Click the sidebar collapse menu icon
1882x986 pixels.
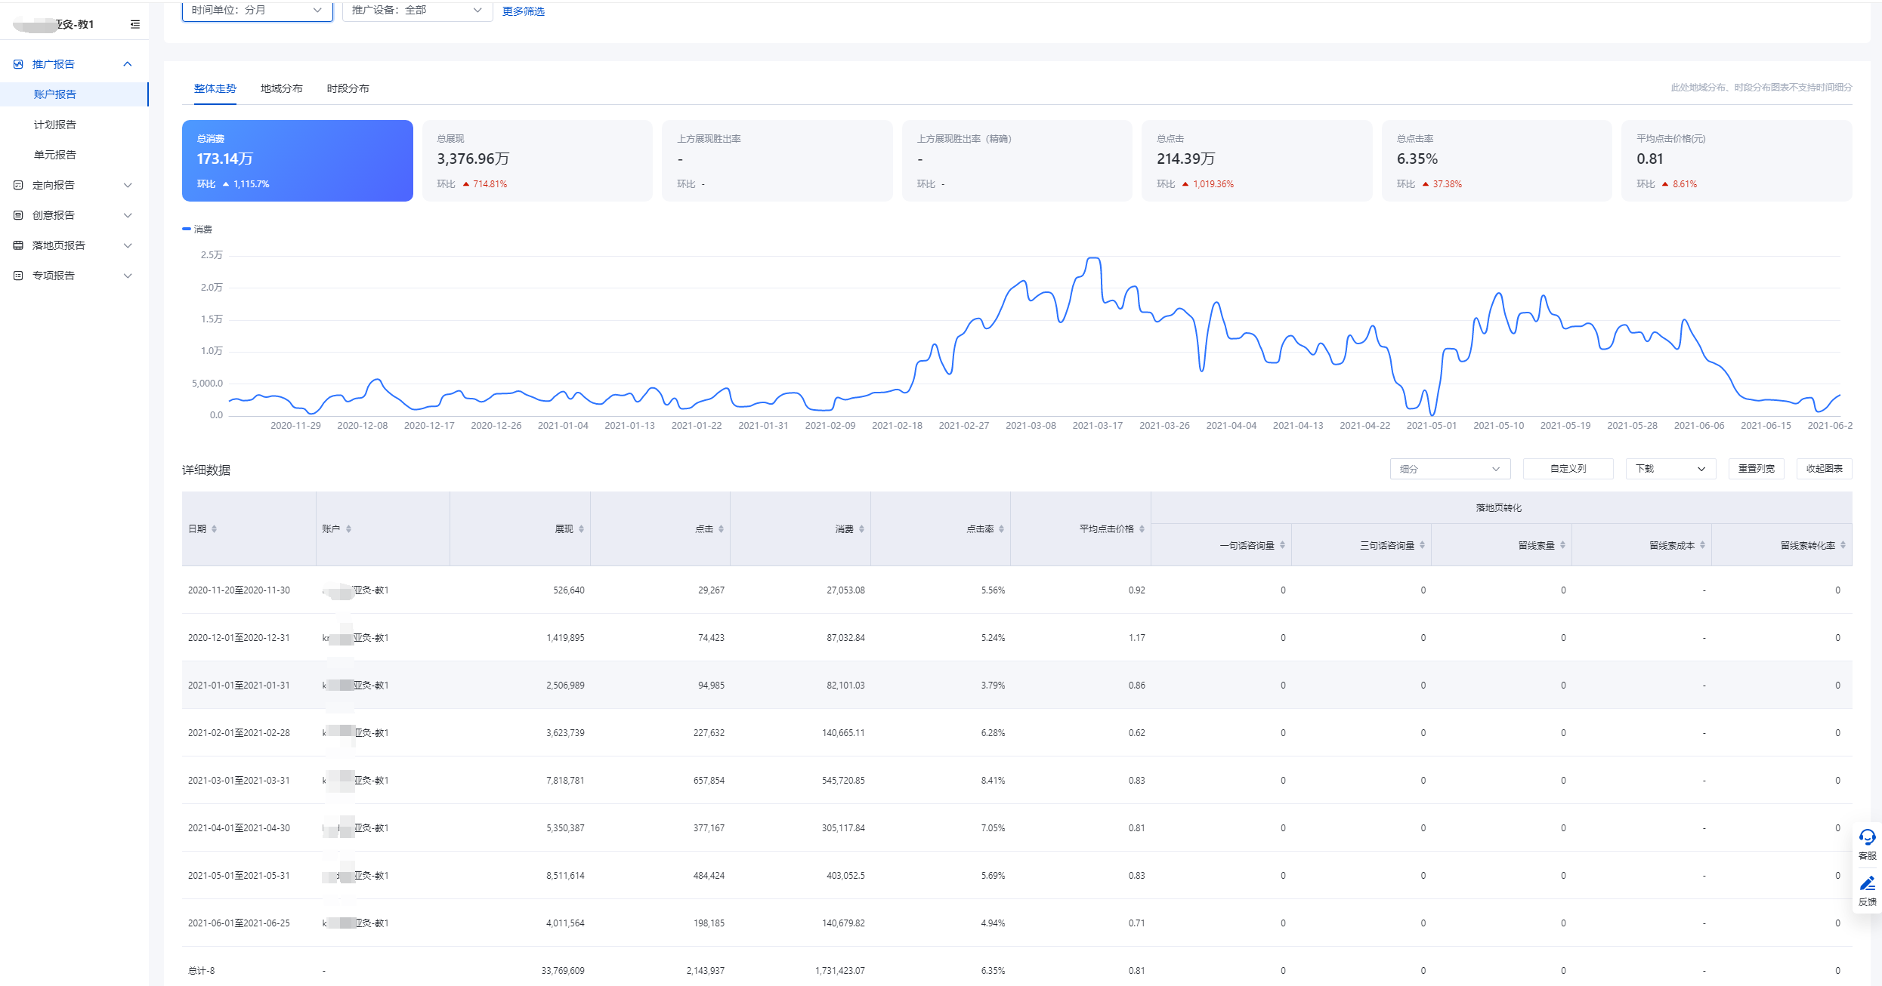pyautogui.click(x=135, y=24)
